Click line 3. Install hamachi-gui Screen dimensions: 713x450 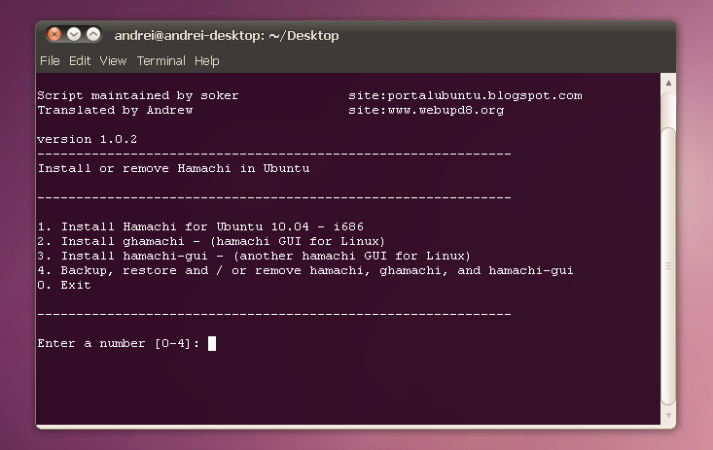pos(254,256)
